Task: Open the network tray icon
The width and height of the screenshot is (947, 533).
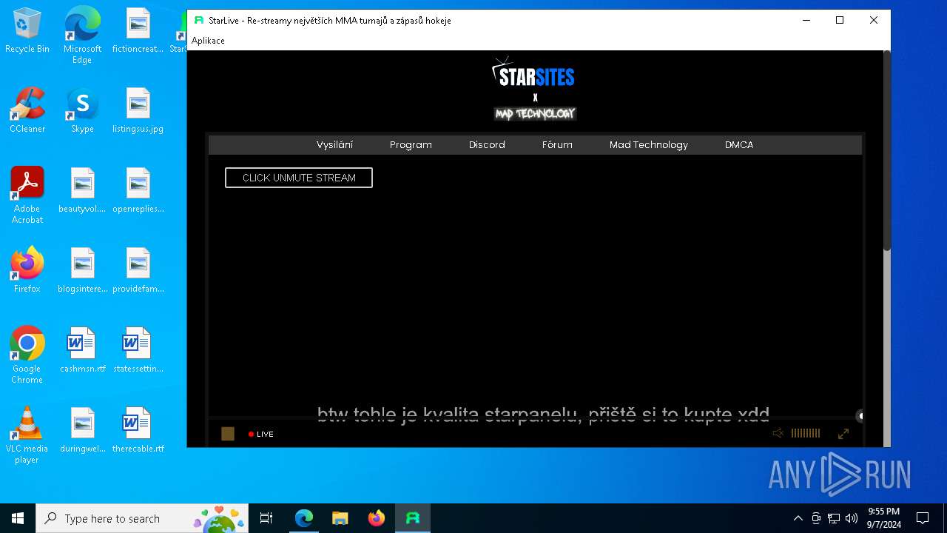Action: coord(834,518)
